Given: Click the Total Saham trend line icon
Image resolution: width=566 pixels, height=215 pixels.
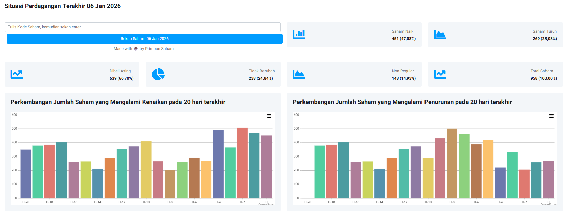Looking at the screenshot, I should 440,74.
